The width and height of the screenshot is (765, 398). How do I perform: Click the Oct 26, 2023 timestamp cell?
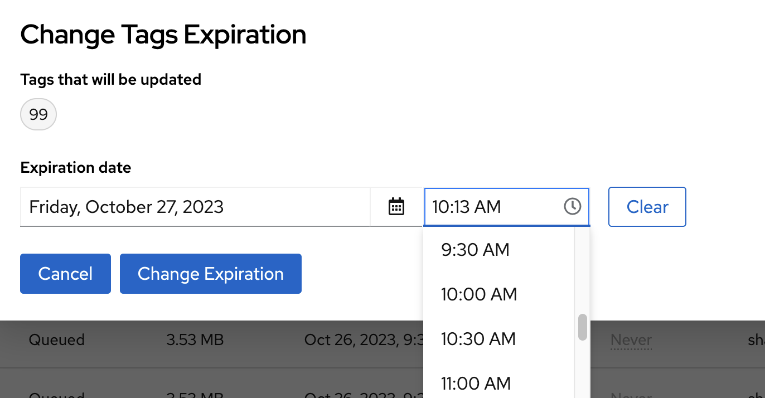coord(362,340)
